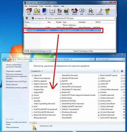Click the View icon in WinRAR toolbar
Image resolution: width=127 pixels, height=132 pixels.
[x=52, y=11]
